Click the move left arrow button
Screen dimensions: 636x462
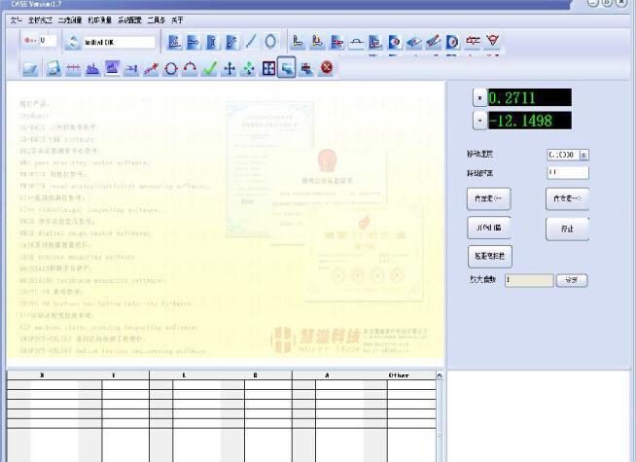tap(488, 198)
